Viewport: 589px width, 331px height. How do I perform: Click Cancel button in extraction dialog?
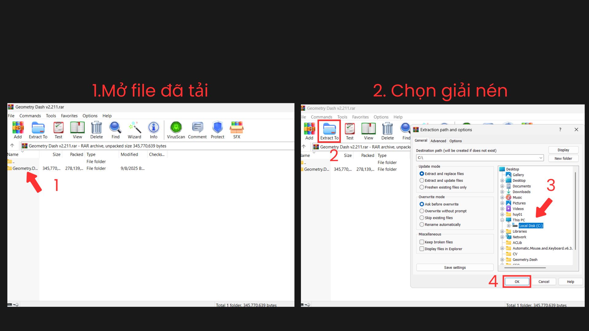click(544, 282)
